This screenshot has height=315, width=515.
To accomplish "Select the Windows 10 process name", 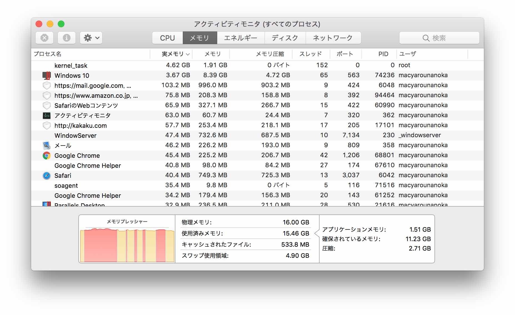I will (72, 76).
